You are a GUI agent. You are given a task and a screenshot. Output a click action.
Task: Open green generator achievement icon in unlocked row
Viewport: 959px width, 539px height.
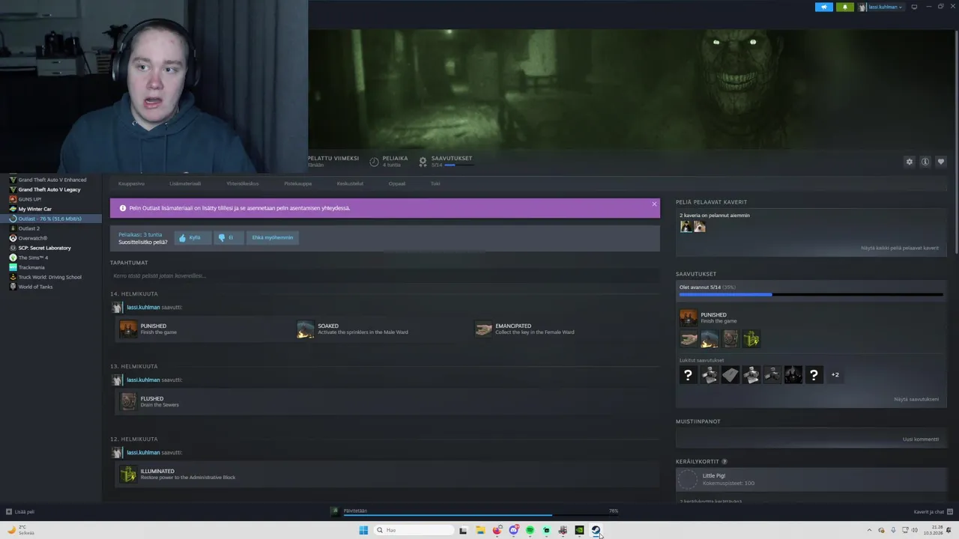(x=751, y=339)
